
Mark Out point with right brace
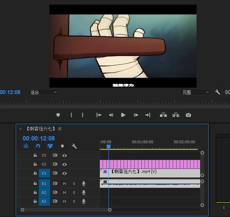point(82,115)
